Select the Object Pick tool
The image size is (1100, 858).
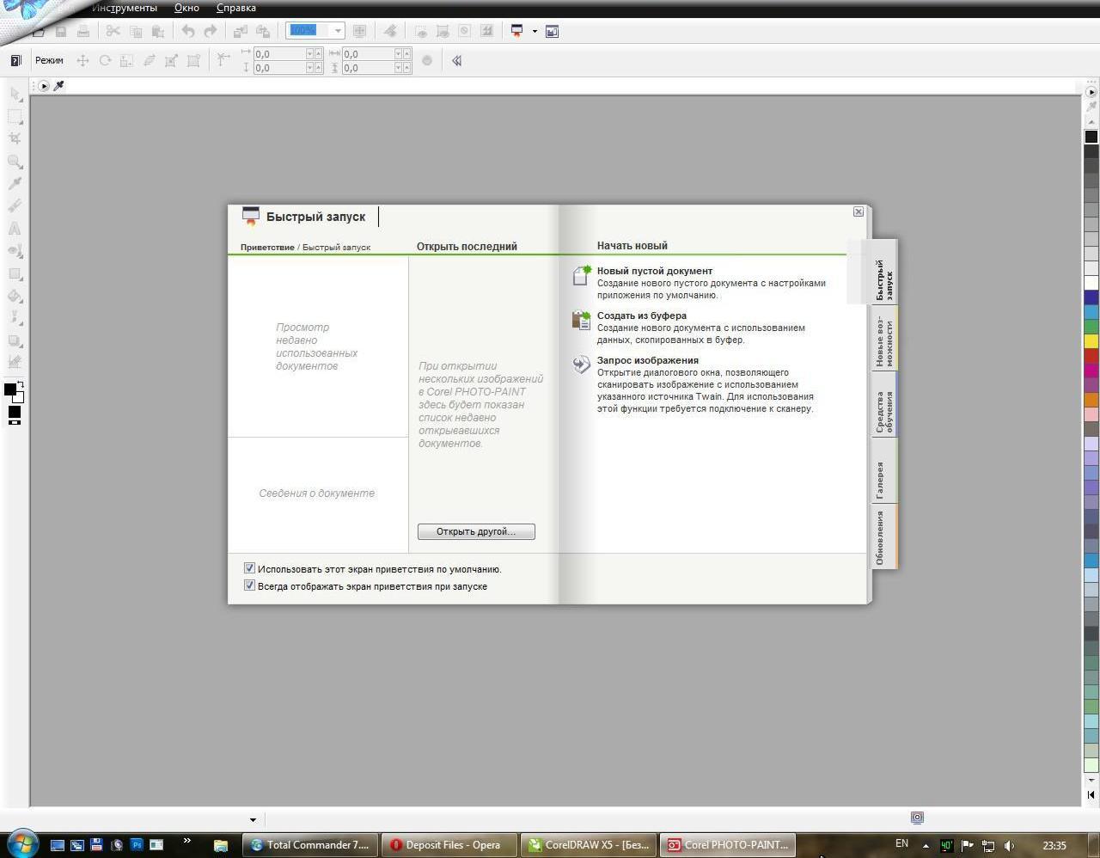pos(15,94)
